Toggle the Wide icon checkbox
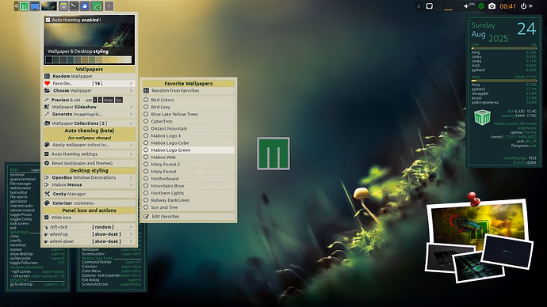Viewport: 547px width, 307px height. [47, 218]
